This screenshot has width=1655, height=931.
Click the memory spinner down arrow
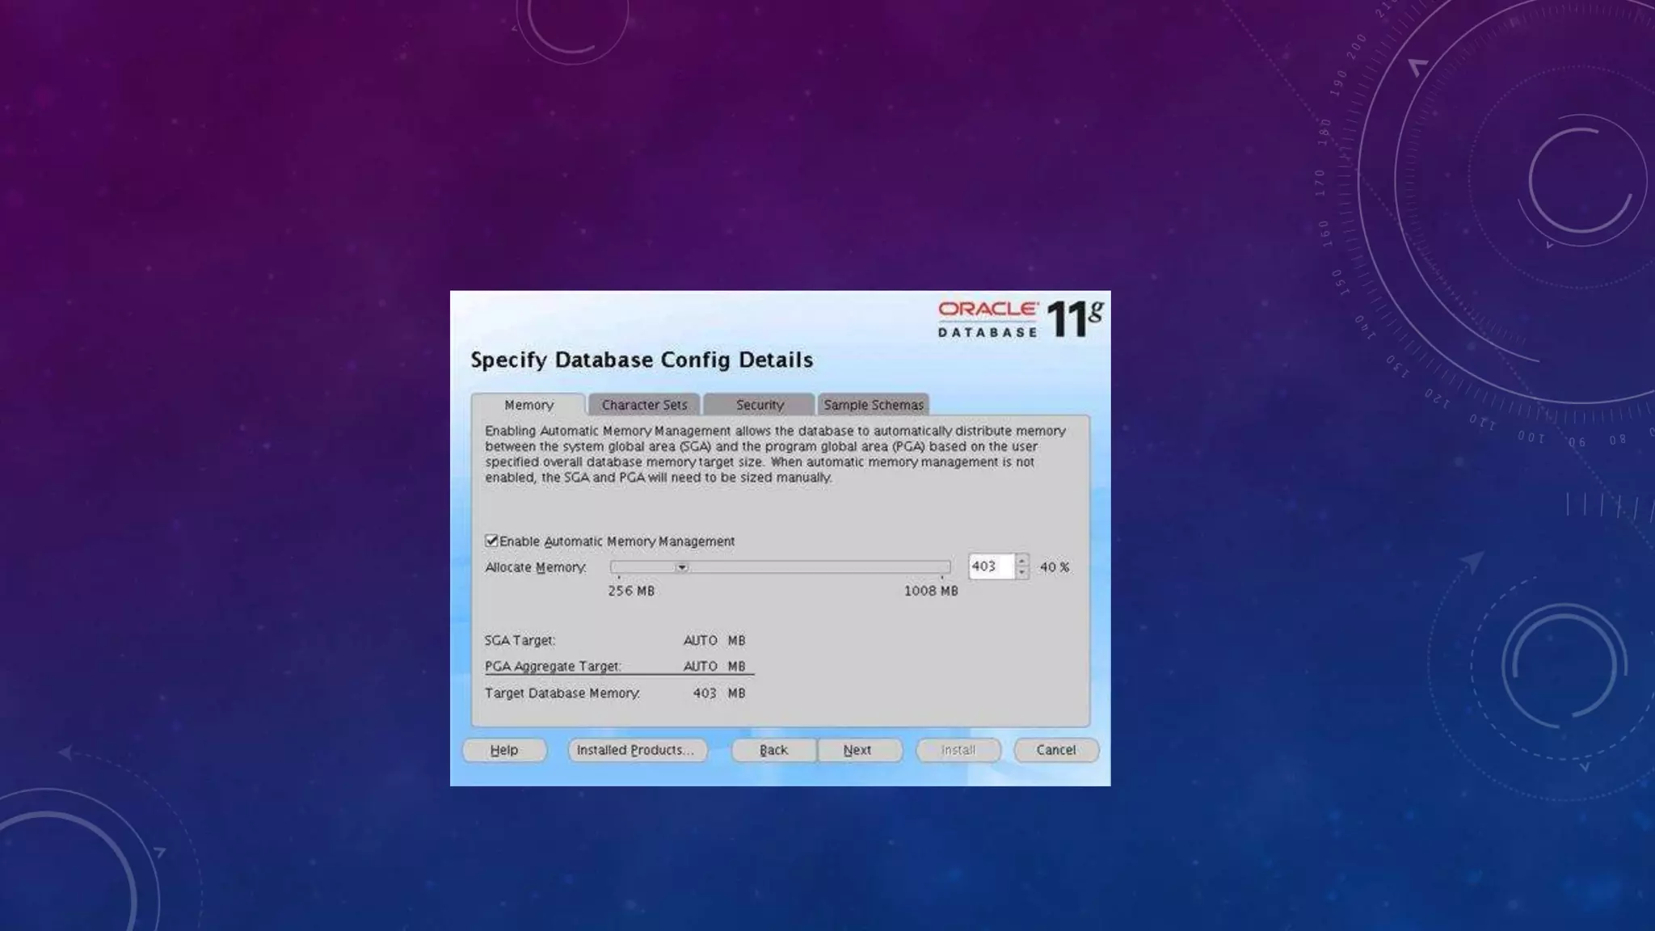tap(1022, 573)
